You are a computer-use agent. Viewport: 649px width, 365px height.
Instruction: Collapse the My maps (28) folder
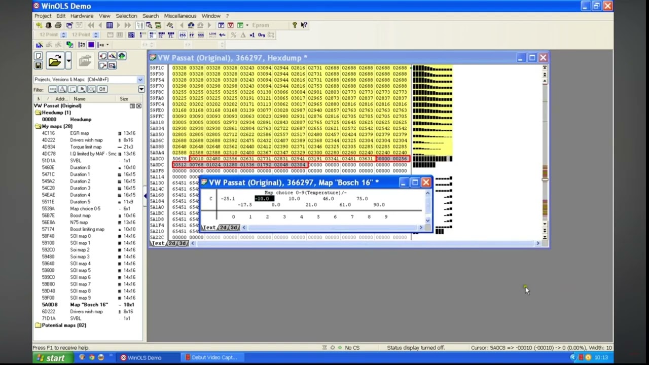[38, 126]
